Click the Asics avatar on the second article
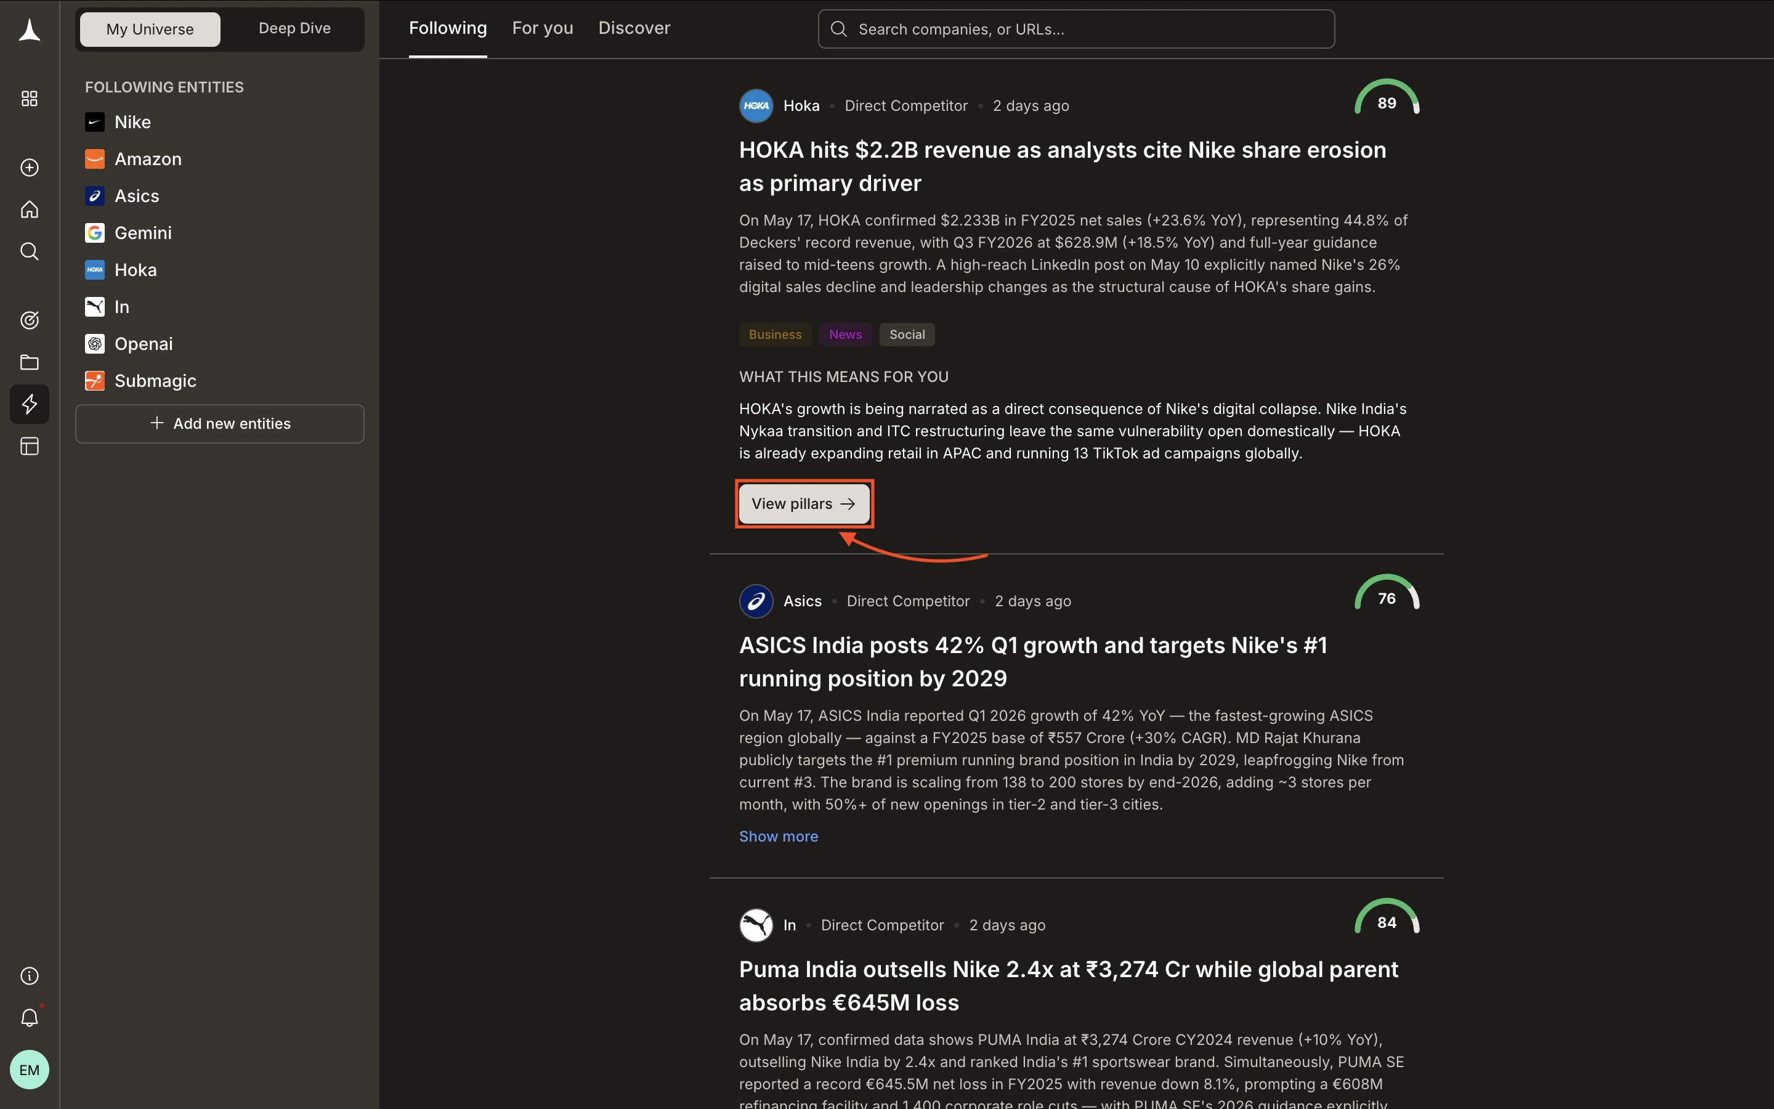Viewport: 1774px width, 1109px height. tap(756, 601)
